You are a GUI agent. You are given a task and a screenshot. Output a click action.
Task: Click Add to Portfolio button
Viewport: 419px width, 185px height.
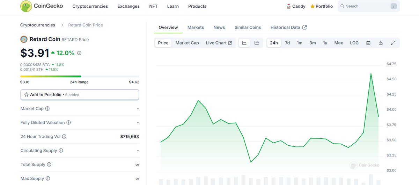[80, 95]
